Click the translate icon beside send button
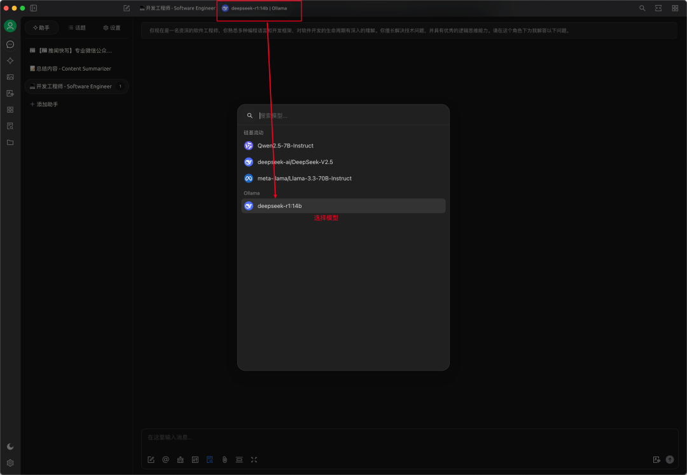This screenshot has height=475, width=687. 656,460
